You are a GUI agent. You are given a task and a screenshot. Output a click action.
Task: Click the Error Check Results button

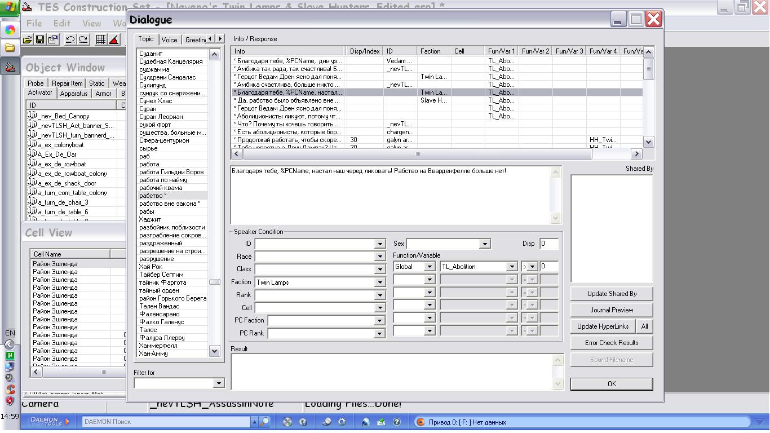pos(612,343)
